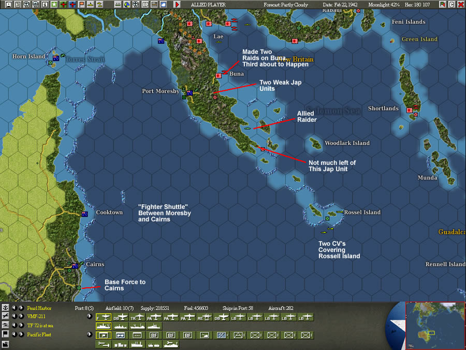
Task: Open the Pearl Harbor base name
Action: point(39,308)
